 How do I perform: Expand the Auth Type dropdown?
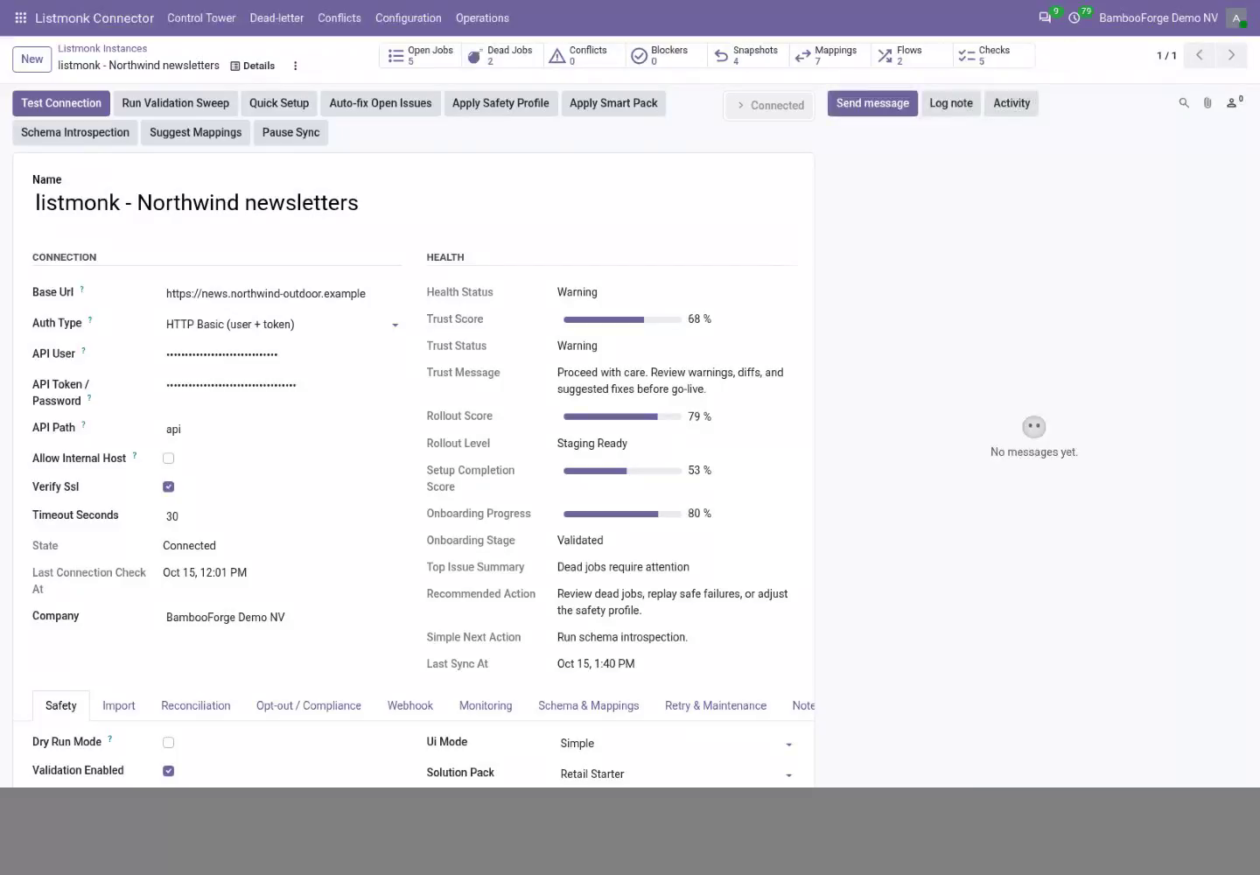click(283, 325)
